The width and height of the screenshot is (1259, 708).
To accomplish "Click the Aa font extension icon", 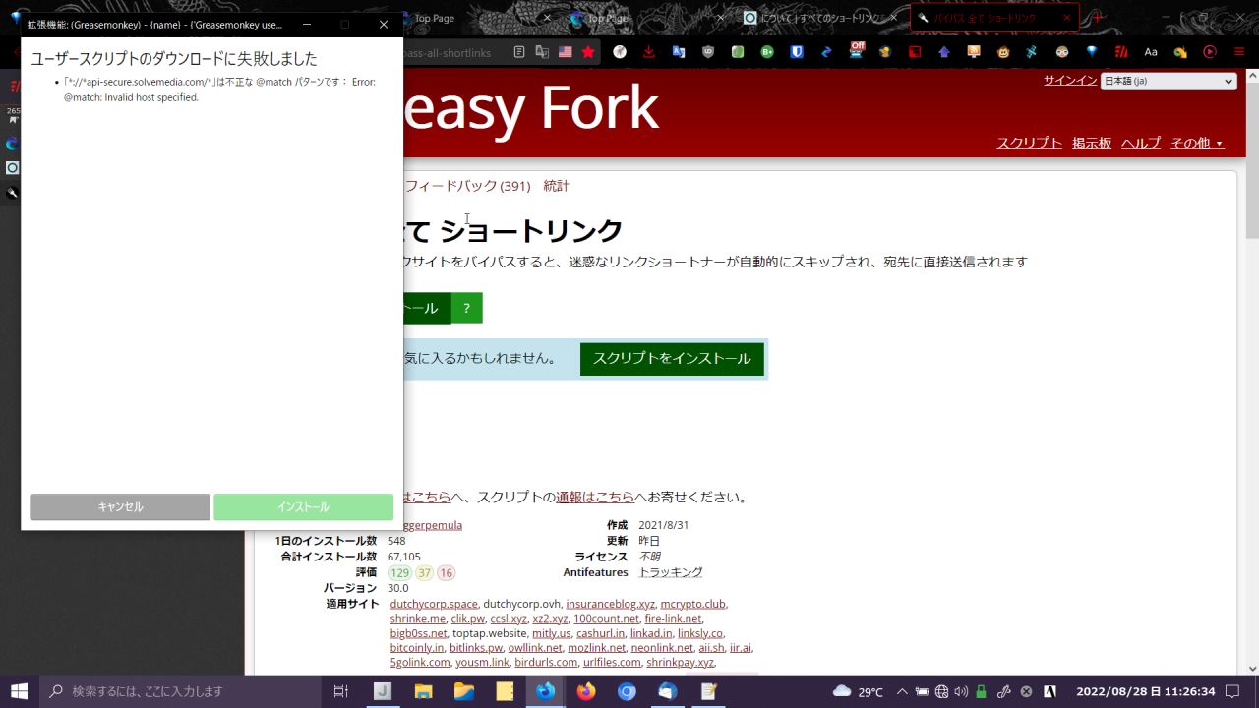I will click(x=1151, y=52).
